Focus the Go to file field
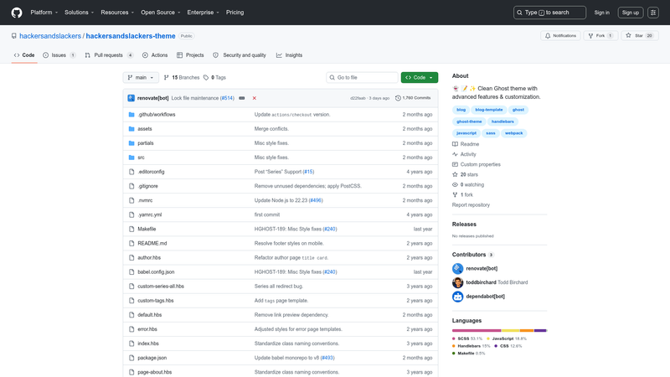This screenshot has height=377, width=670. tap(362, 77)
